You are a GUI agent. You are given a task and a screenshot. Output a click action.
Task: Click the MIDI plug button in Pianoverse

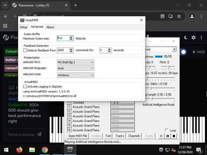tap(199, 52)
